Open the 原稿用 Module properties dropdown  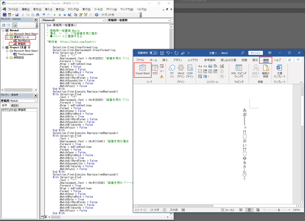tap(35, 101)
